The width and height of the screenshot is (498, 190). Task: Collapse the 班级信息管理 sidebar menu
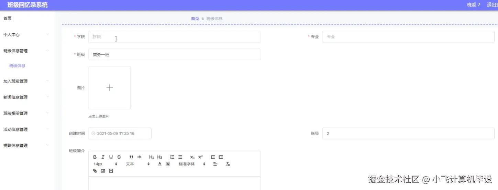pyautogui.click(x=27, y=51)
